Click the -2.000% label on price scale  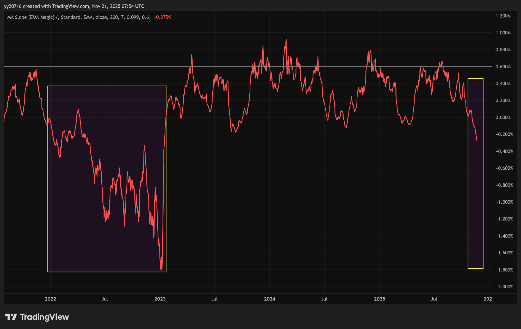click(x=504, y=287)
